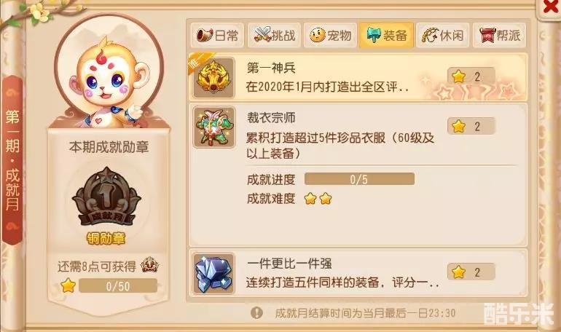Click the 第一神兵 golden weapon icon
Image resolution: width=561 pixels, height=332 pixels.
coord(213,78)
